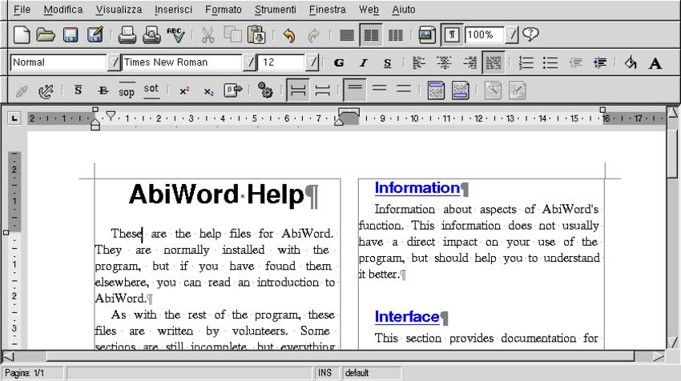The image size is (681, 381).
Task: Apply single line spacing
Action: pos(355,90)
